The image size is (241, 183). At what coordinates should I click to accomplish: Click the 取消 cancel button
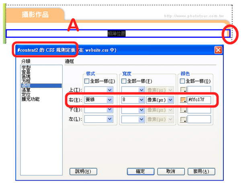171,171
